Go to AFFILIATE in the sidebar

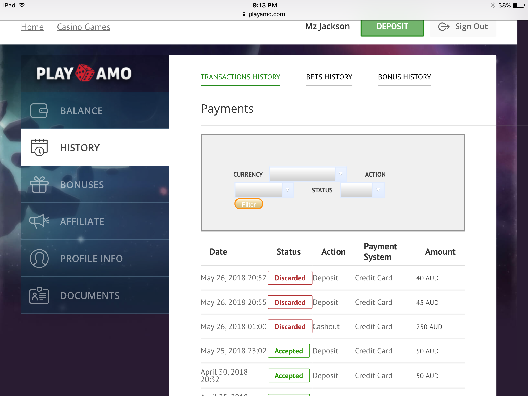coord(95,221)
